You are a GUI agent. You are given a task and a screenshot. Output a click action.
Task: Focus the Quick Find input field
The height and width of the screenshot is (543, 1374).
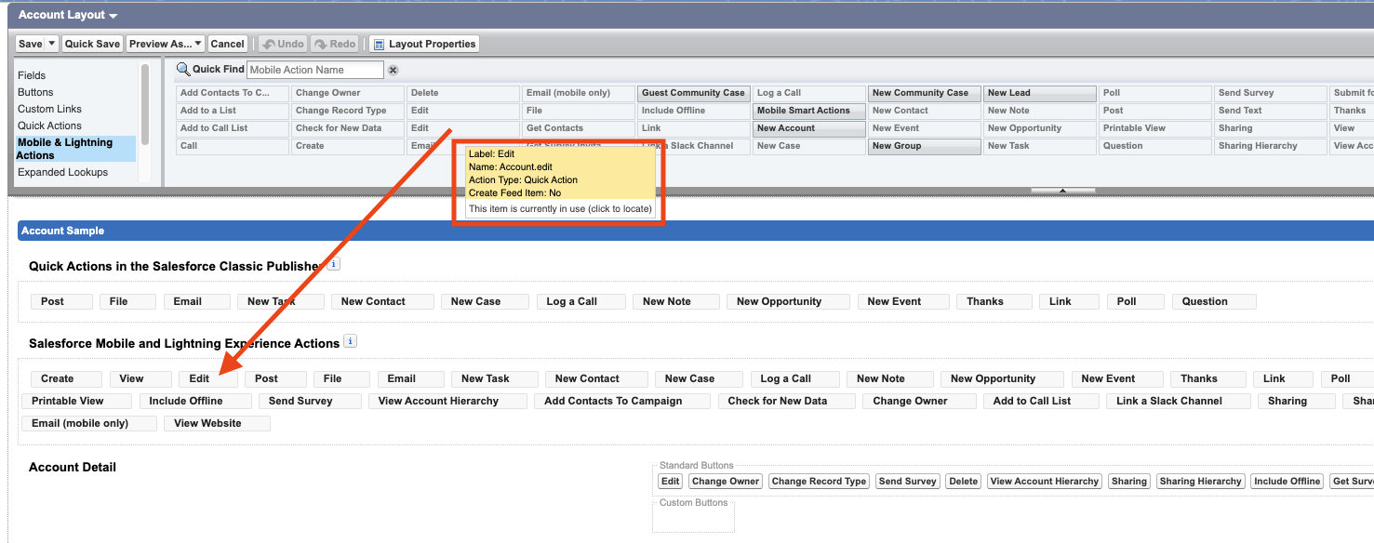point(315,70)
